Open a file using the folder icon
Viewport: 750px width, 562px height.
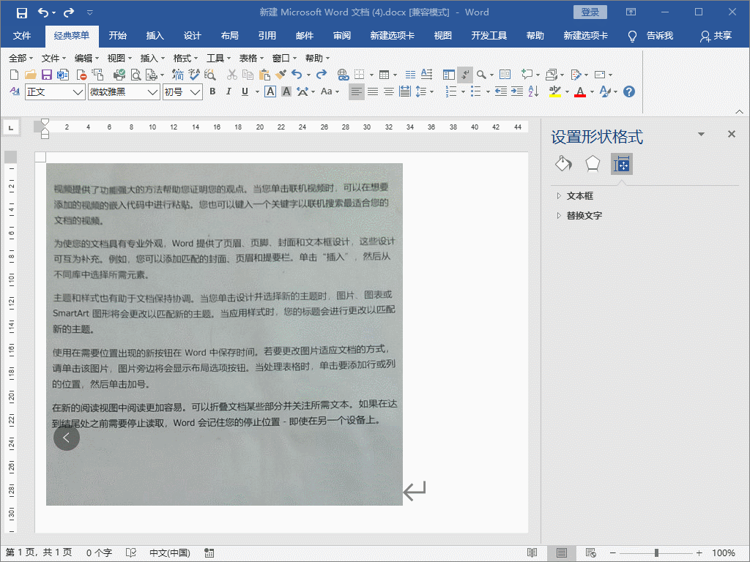coord(30,75)
